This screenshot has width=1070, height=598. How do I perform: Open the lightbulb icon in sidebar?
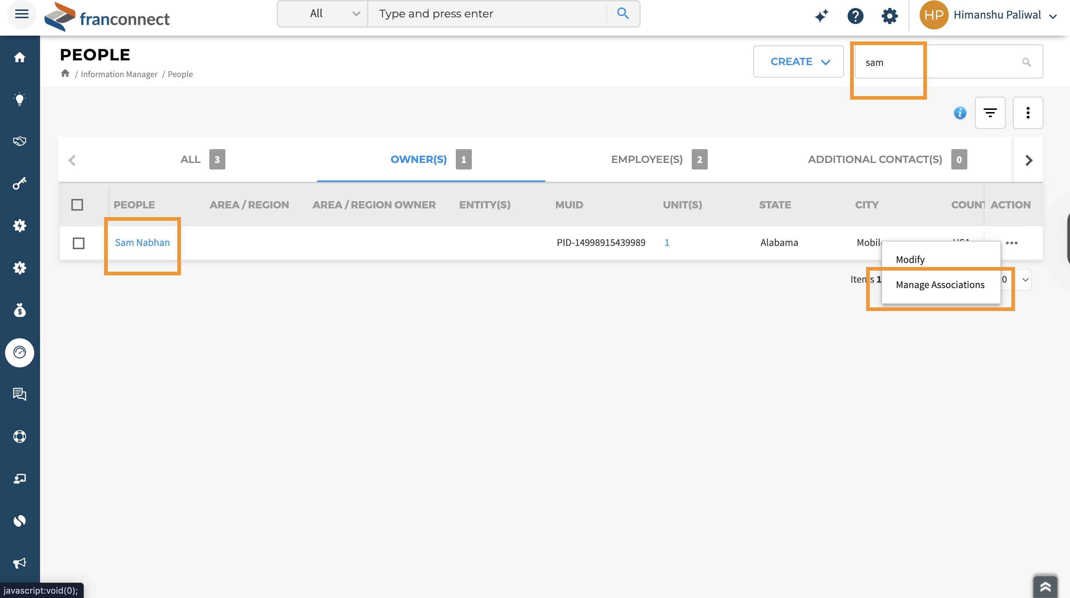coord(20,99)
